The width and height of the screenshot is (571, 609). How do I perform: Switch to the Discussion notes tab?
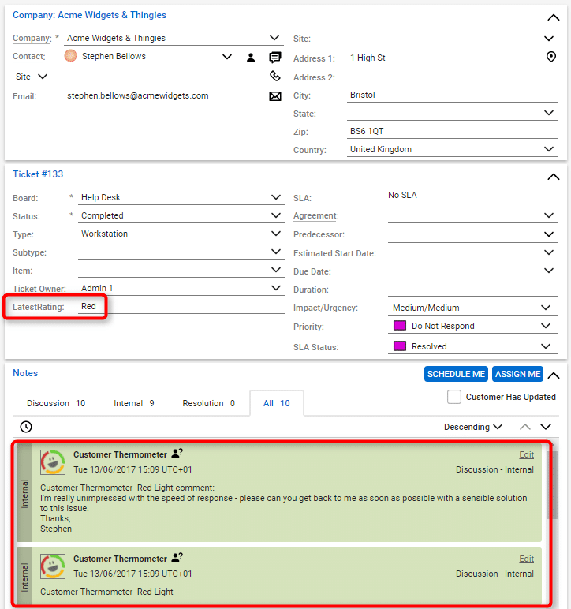(x=56, y=403)
